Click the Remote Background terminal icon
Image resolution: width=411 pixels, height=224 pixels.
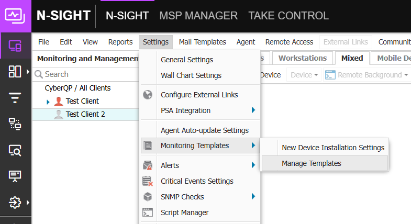[330, 75]
